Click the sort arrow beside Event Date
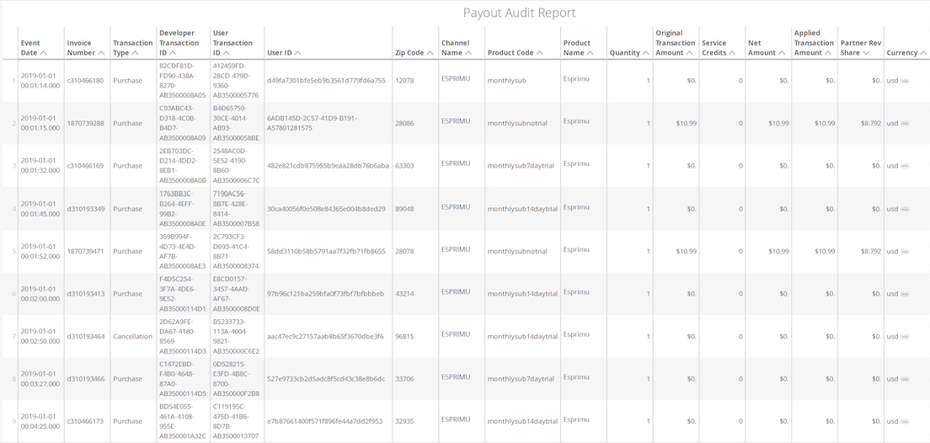930x443 pixels. (44, 53)
